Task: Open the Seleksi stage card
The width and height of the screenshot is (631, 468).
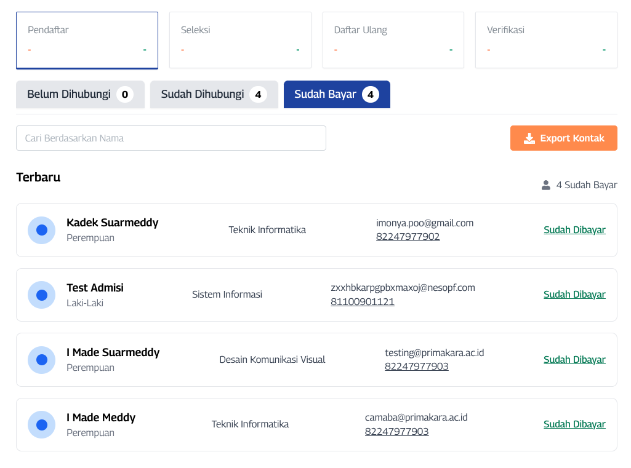Action: 239,40
